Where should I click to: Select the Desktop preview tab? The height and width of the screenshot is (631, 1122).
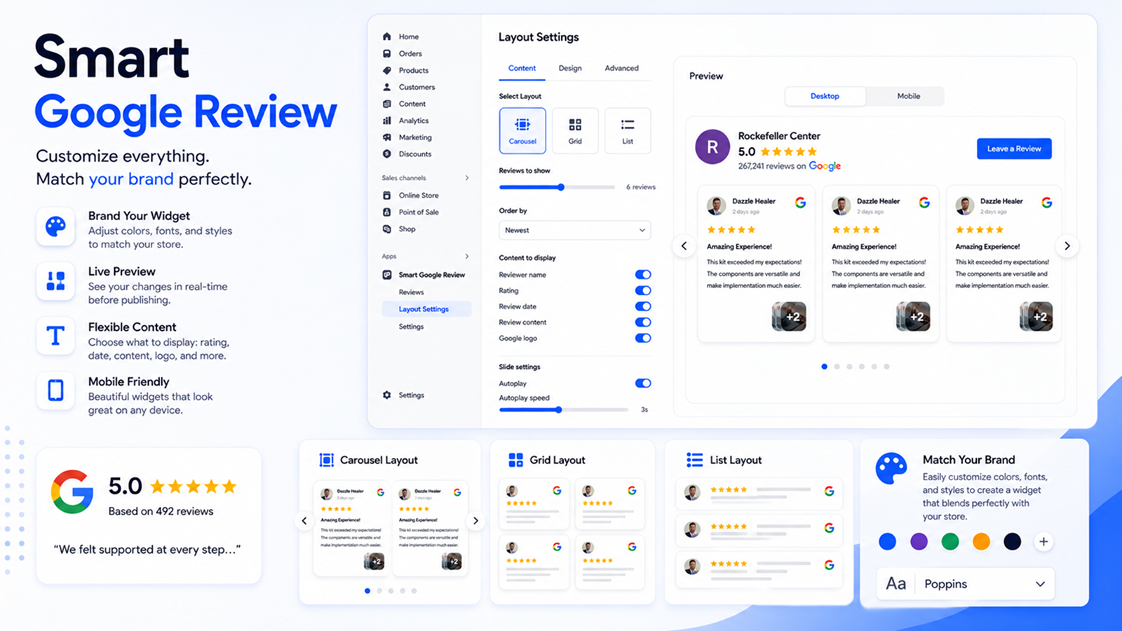[825, 96]
